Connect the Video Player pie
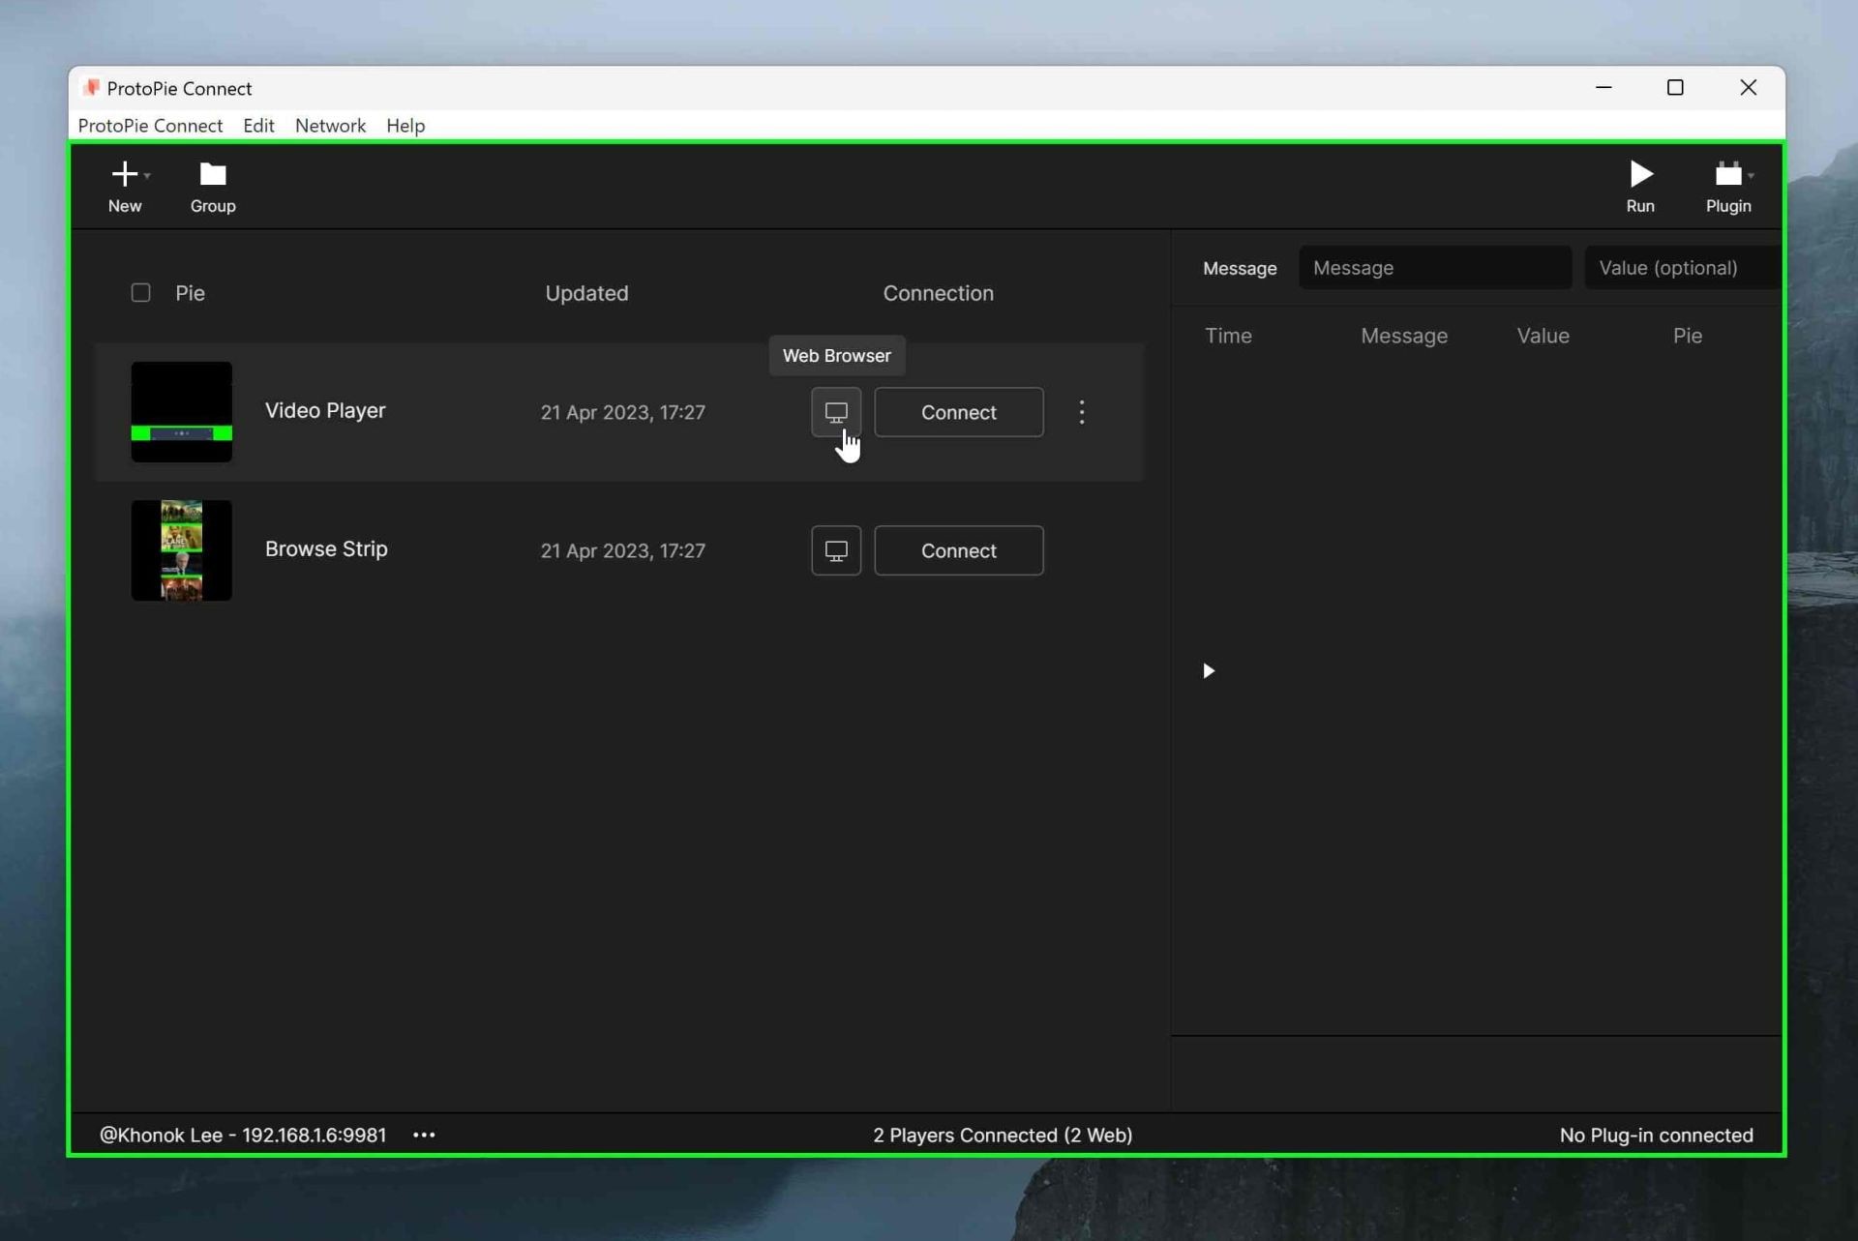Image resolution: width=1858 pixels, height=1241 pixels. click(x=958, y=411)
